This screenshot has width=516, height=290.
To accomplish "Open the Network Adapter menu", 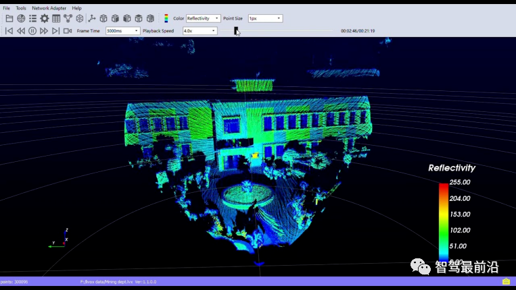I will [x=49, y=8].
